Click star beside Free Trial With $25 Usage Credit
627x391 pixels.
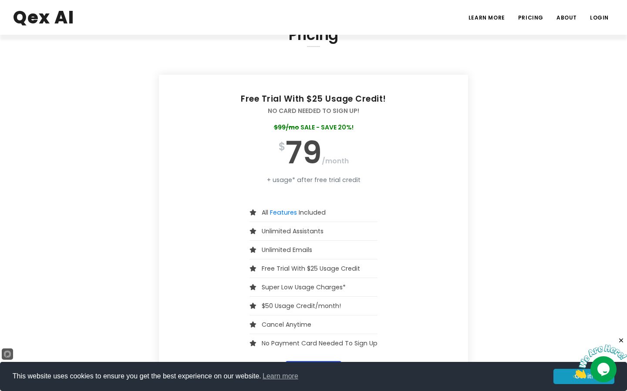253,268
